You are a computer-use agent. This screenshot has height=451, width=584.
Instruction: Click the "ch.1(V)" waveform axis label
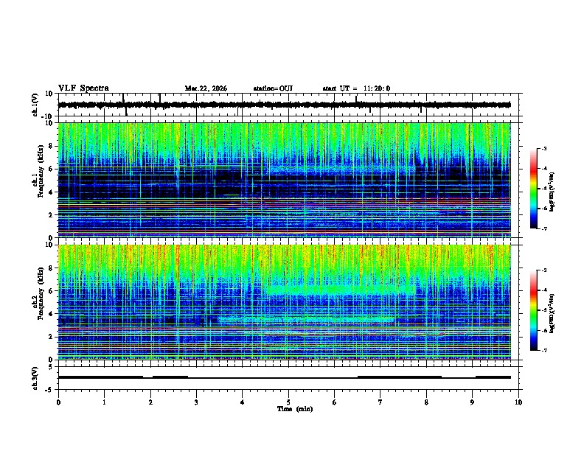[x=35, y=105]
